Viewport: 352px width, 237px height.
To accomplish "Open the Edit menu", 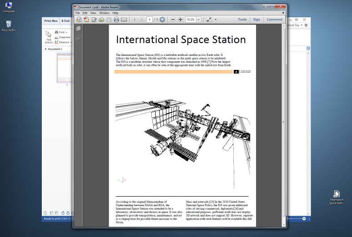I will [x=85, y=13].
